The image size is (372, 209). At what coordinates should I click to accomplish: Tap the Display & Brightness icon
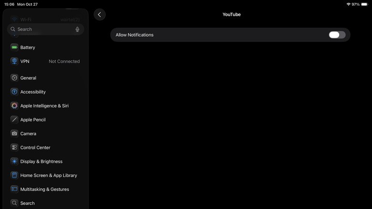[x=14, y=161]
